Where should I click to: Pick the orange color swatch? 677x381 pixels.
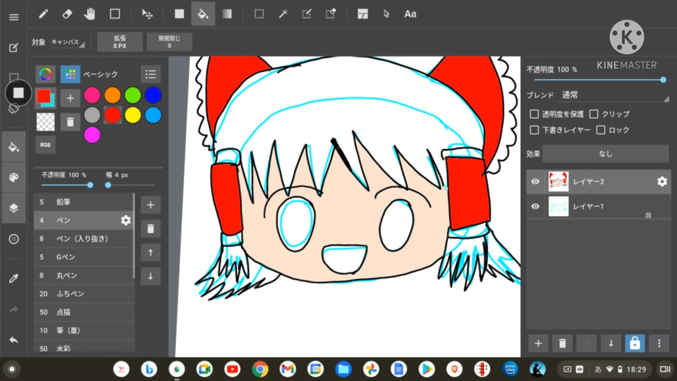[x=112, y=95]
